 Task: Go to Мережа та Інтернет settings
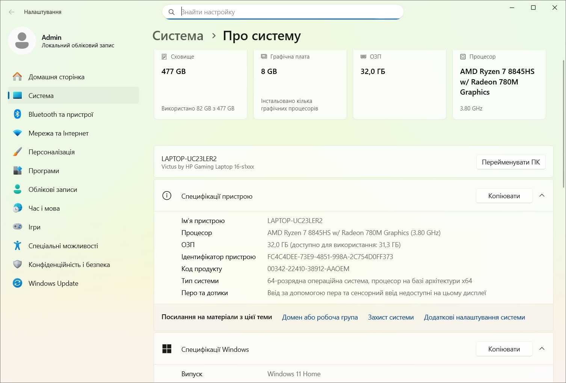click(x=74, y=133)
